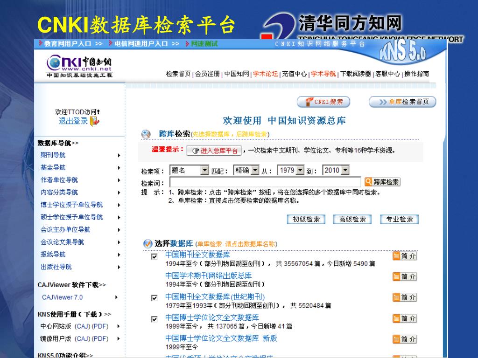
Task: Expand the 会议主办单位导航 arrow
Action: (x=119, y=230)
